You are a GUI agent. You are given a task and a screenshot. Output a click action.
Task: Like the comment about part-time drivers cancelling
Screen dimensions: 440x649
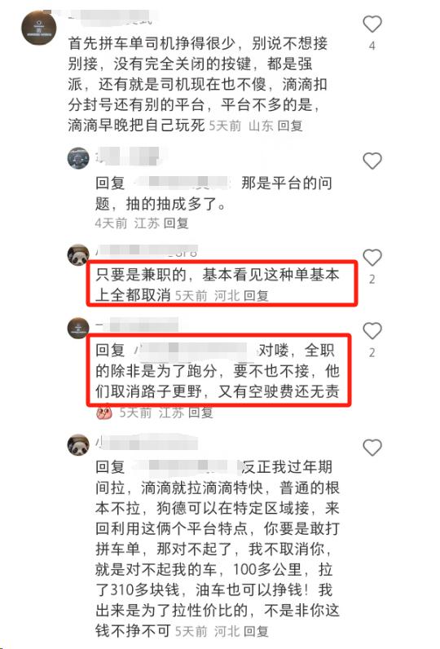click(372, 258)
